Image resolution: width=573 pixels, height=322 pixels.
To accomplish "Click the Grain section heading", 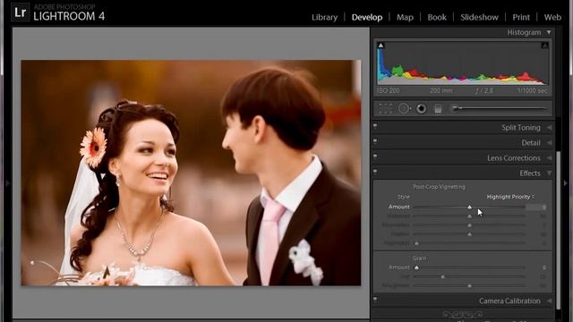I will [419, 258].
